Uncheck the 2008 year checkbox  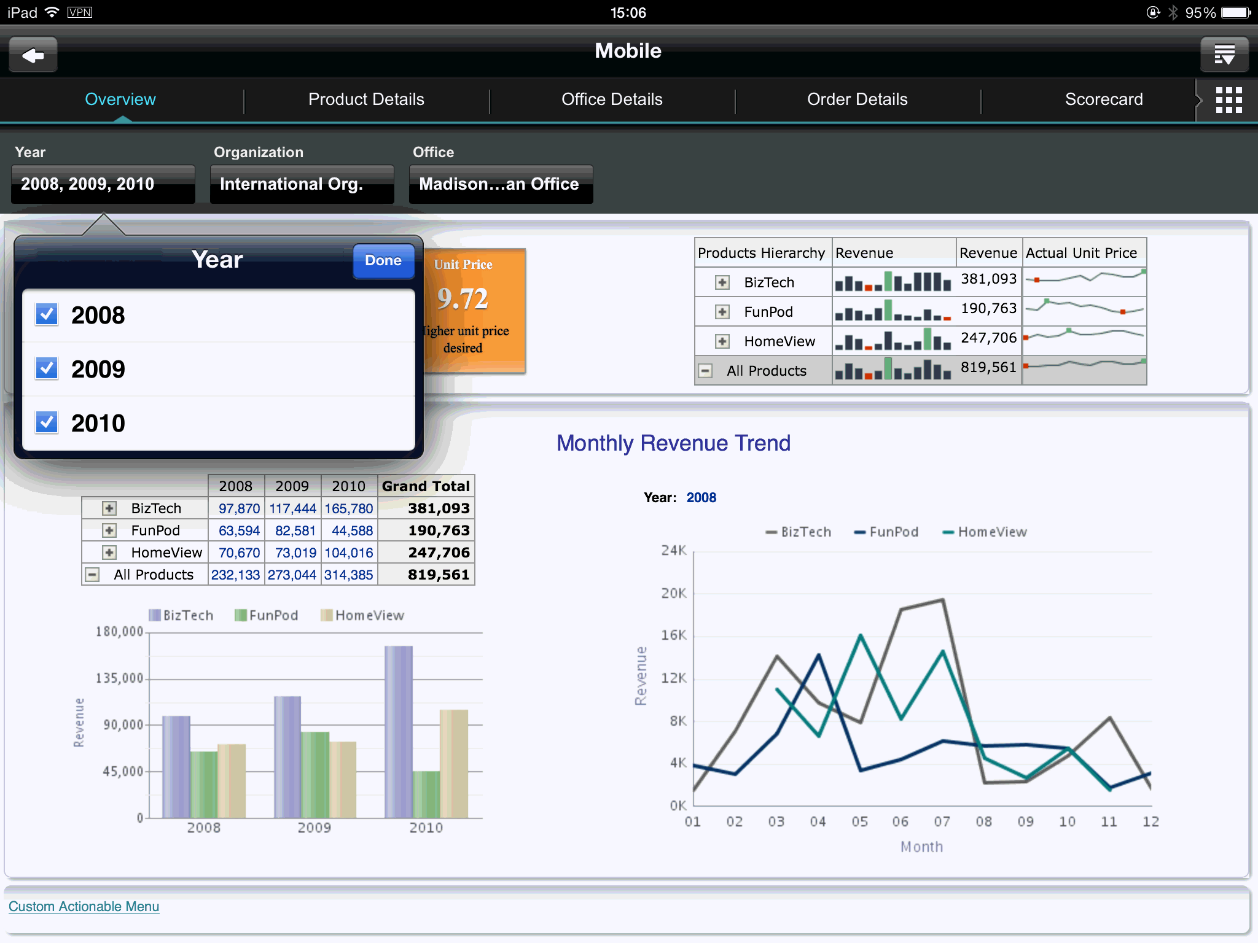[47, 314]
